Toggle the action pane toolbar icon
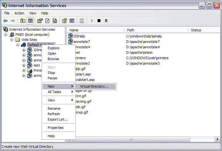 pos(72,21)
